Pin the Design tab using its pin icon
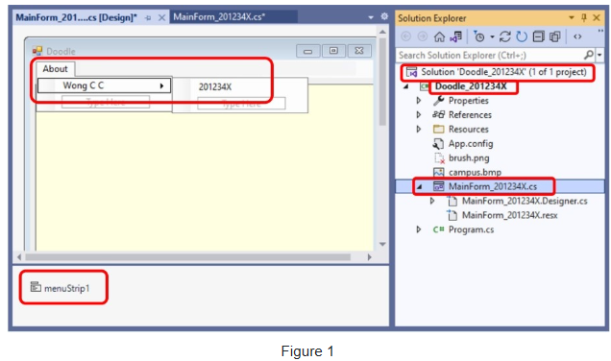Image resolution: width=611 pixels, height=361 pixels. click(148, 18)
